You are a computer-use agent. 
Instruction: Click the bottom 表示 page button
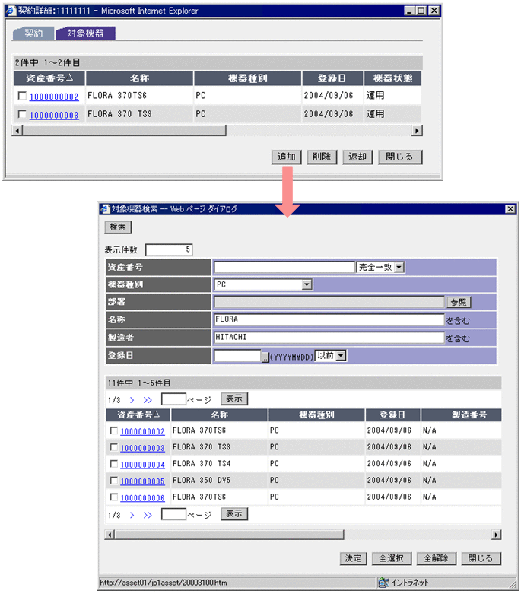[234, 514]
